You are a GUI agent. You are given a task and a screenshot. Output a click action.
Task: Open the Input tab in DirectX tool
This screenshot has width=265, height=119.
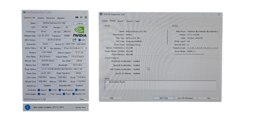tap(137, 21)
